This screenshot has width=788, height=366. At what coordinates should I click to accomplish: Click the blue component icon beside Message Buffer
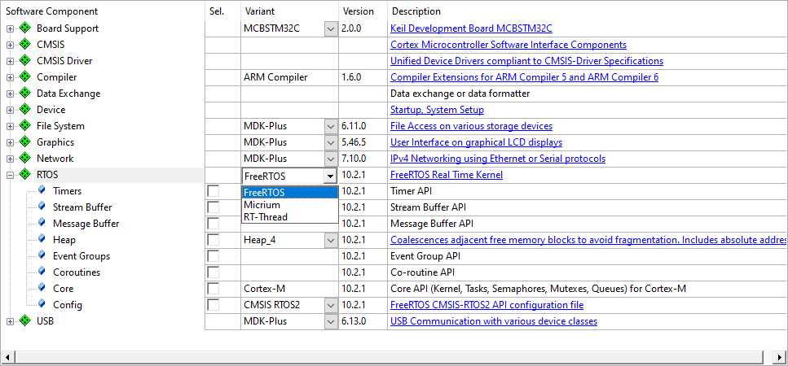click(x=42, y=223)
